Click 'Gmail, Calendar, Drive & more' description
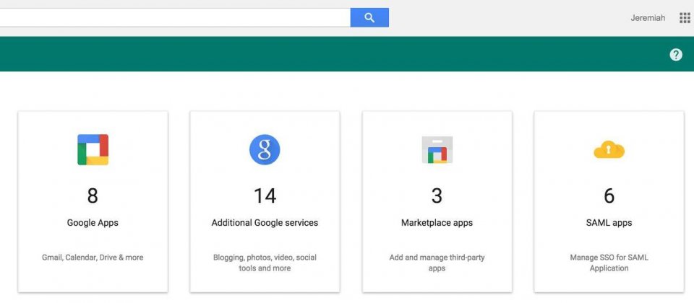The image size is (694, 303). click(93, 257)
